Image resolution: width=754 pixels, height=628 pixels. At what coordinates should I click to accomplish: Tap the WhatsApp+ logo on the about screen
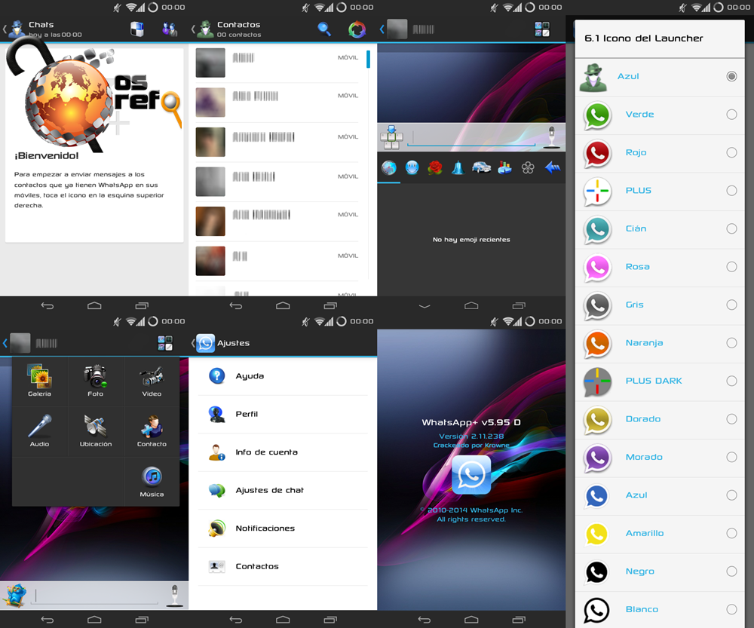[471, 475]
